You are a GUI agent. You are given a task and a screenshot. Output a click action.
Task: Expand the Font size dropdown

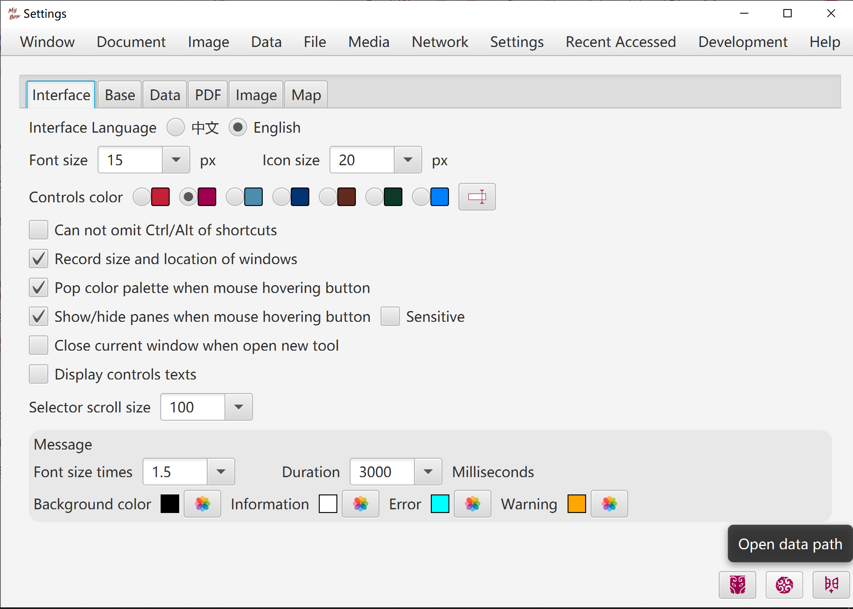pyautogui.click(x=176, y=160)
